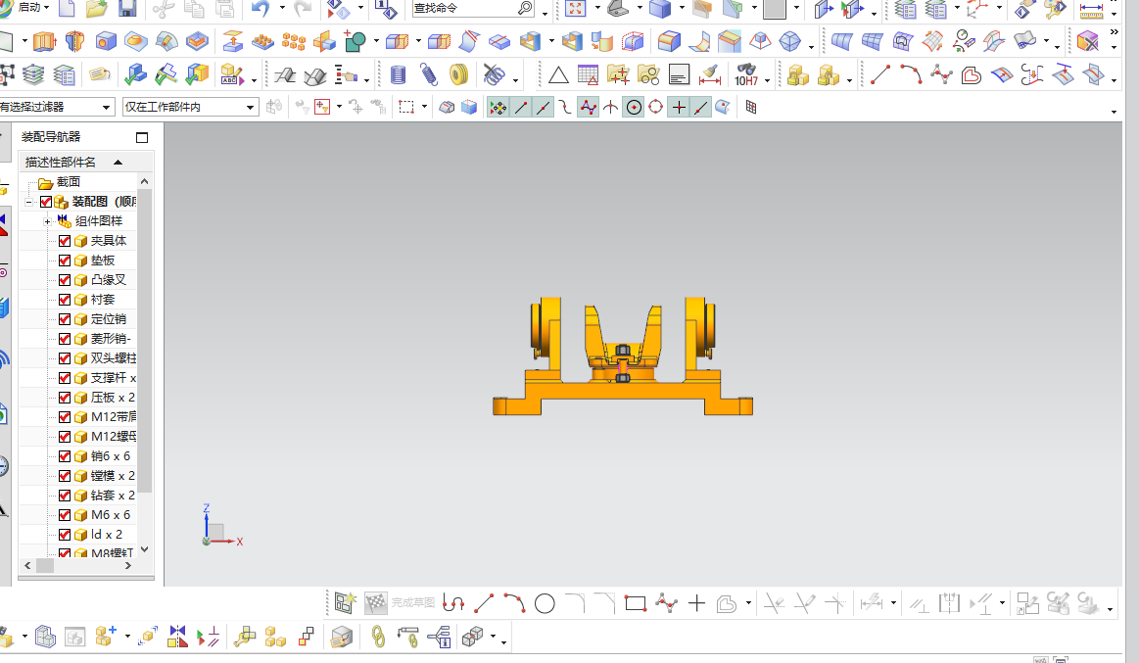Screen dimensions: 1139x663
Task: Click the Datum triangle icon
Action: tap(558, 74)
